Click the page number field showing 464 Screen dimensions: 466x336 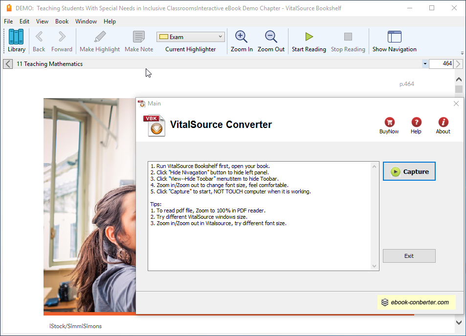[441, 63]
